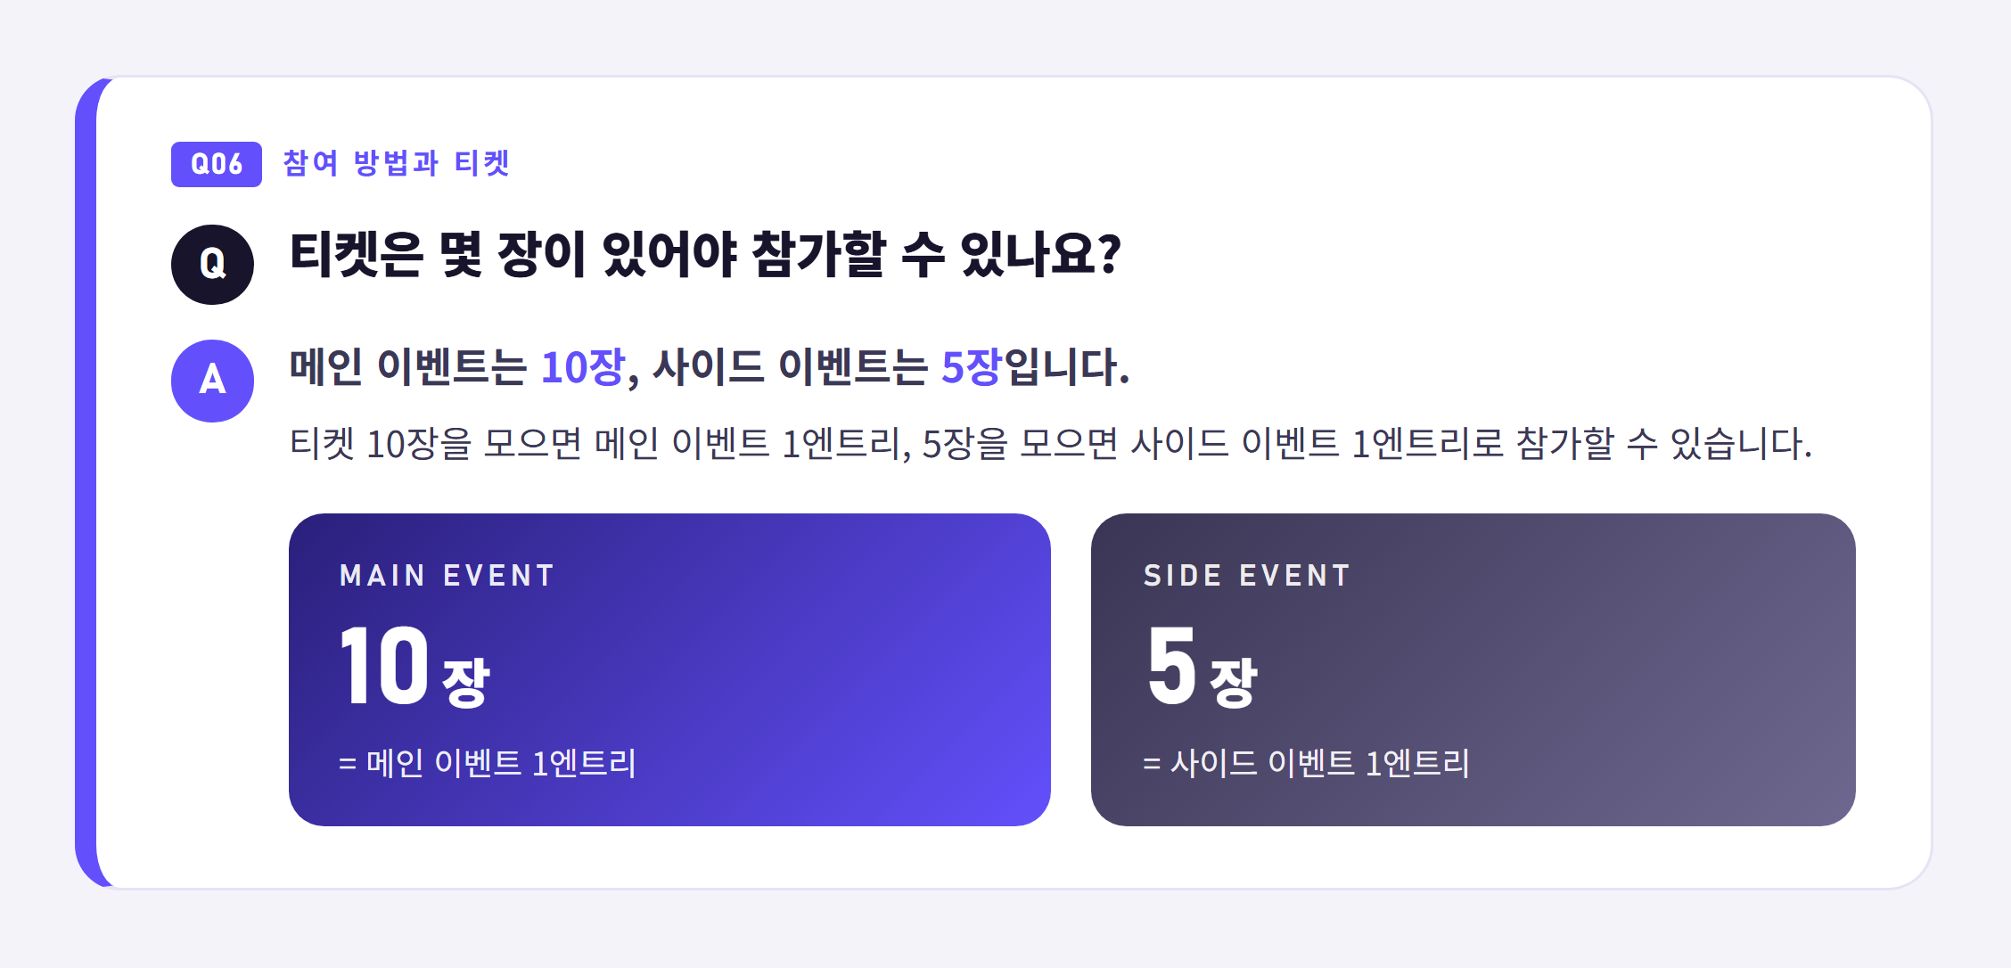Click the purple left accent bar
2011x968 pixels.
click(x=86, y=482)
